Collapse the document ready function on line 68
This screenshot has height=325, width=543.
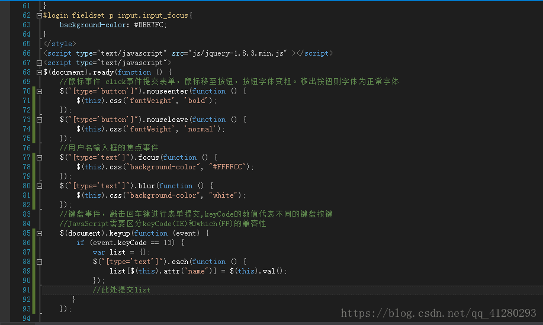39,72
